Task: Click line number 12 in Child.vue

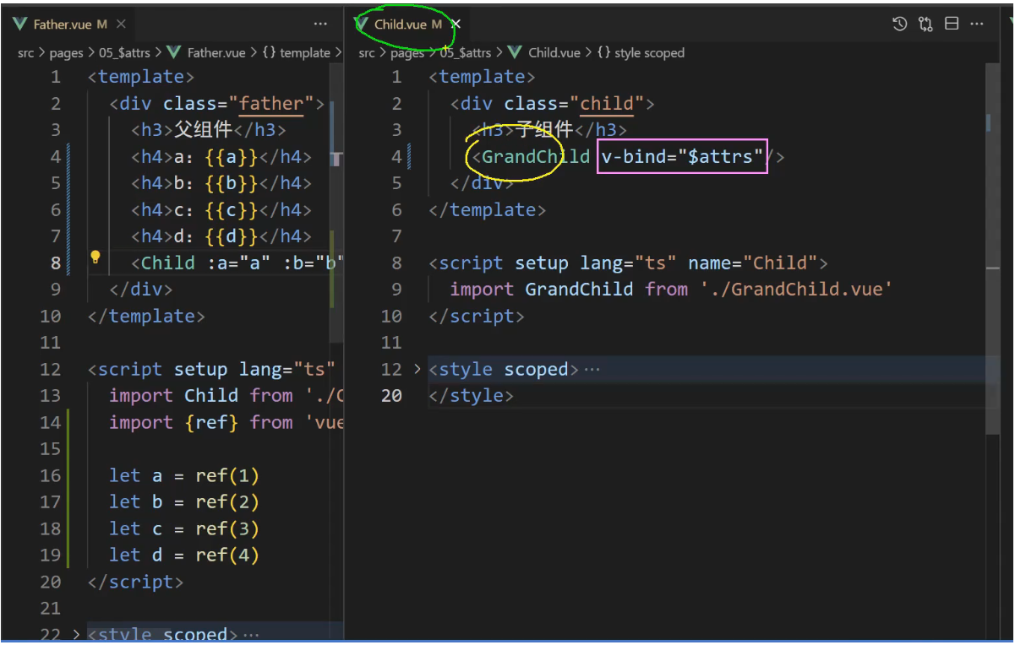Action: point(391,369)
